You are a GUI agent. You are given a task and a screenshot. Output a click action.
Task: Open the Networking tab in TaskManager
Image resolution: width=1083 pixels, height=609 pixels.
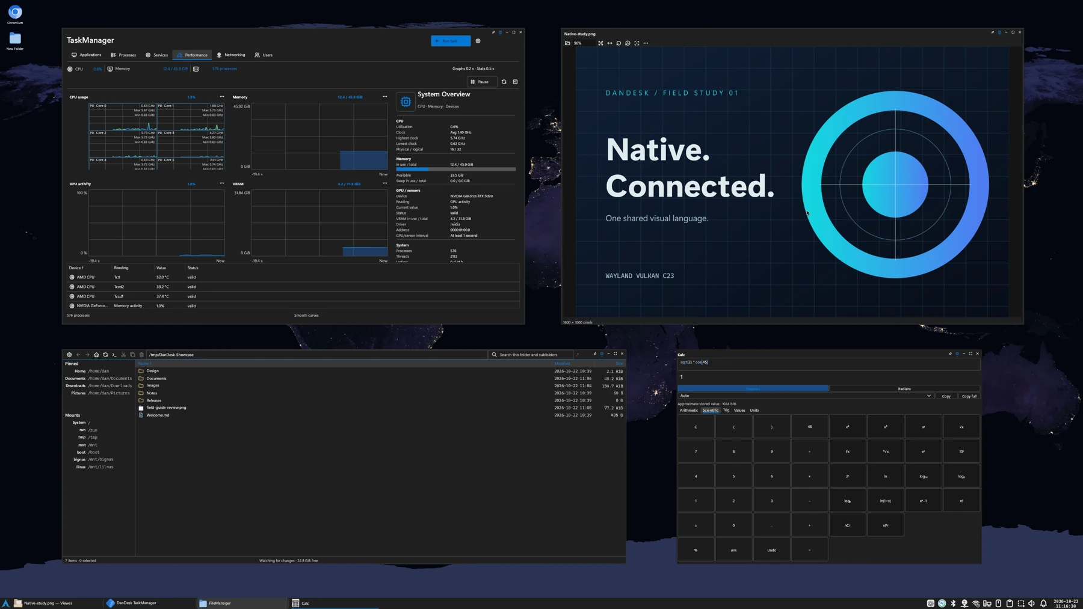click(x=231, y=55)
